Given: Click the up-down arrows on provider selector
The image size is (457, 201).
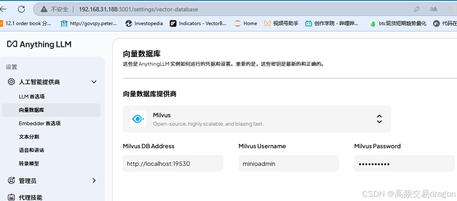Looking at the screenshot, I should coord(379,119).
